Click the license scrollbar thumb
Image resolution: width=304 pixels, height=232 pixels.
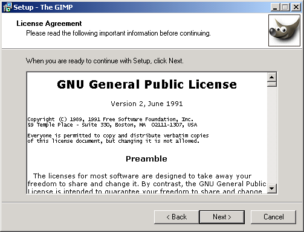[272, 84]
